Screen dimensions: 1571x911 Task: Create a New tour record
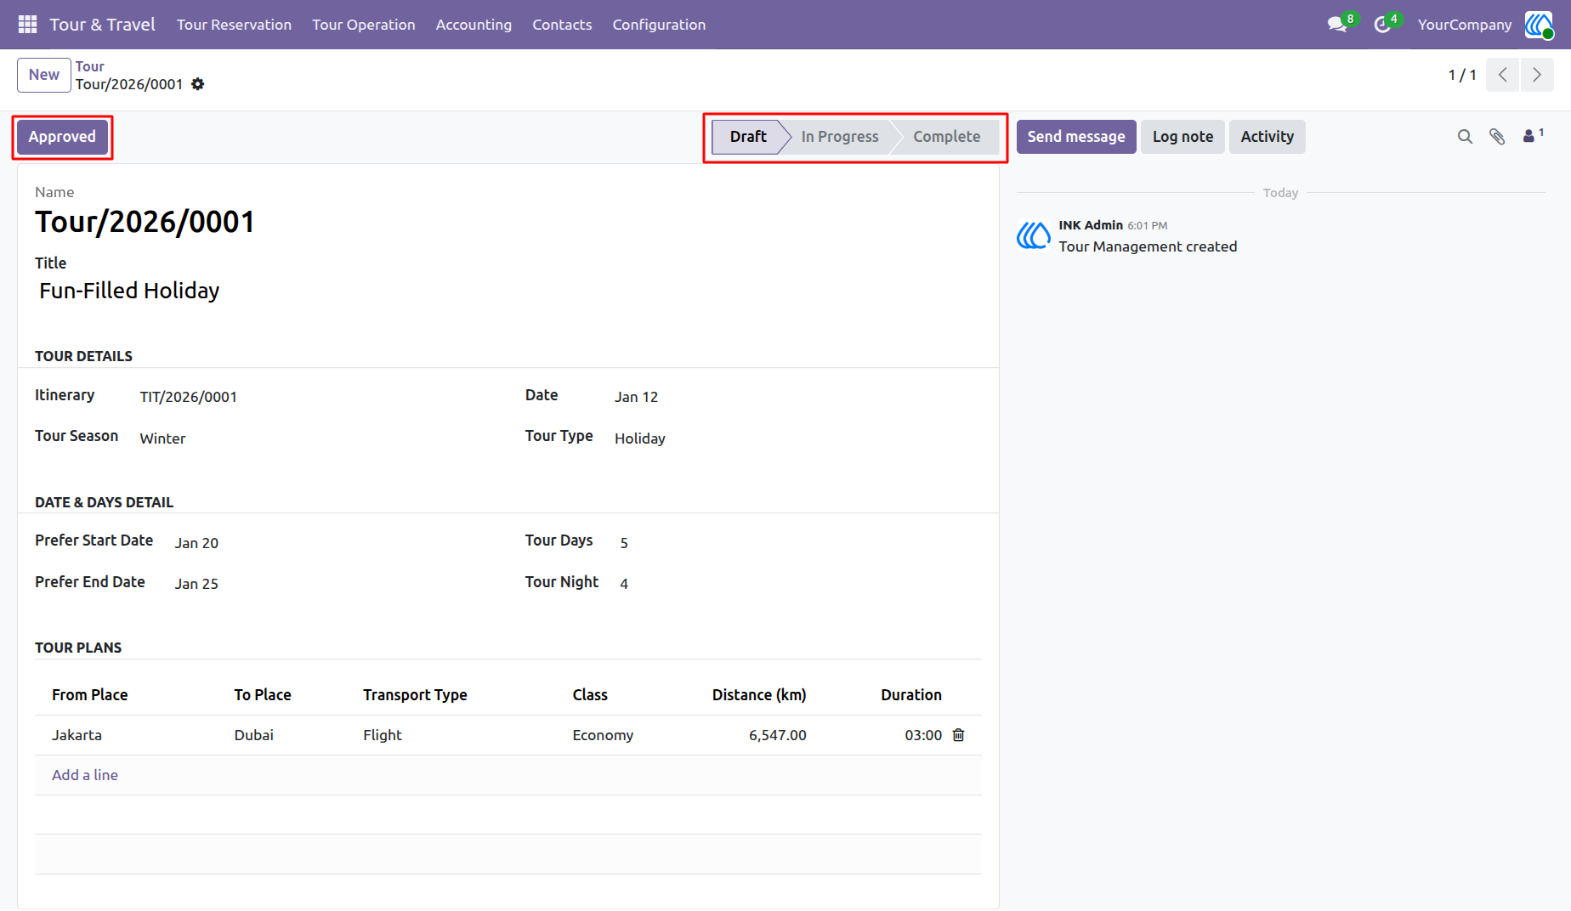43,75
